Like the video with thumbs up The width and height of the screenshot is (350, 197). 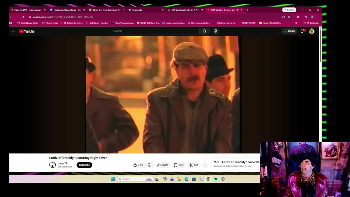click(138, 165)
